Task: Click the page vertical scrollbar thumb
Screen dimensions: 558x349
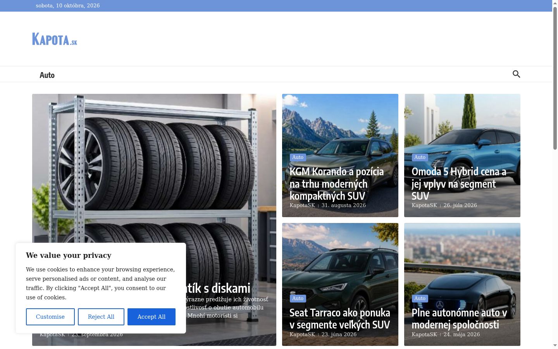Action: pyautogui.click(x=555, y=78)
